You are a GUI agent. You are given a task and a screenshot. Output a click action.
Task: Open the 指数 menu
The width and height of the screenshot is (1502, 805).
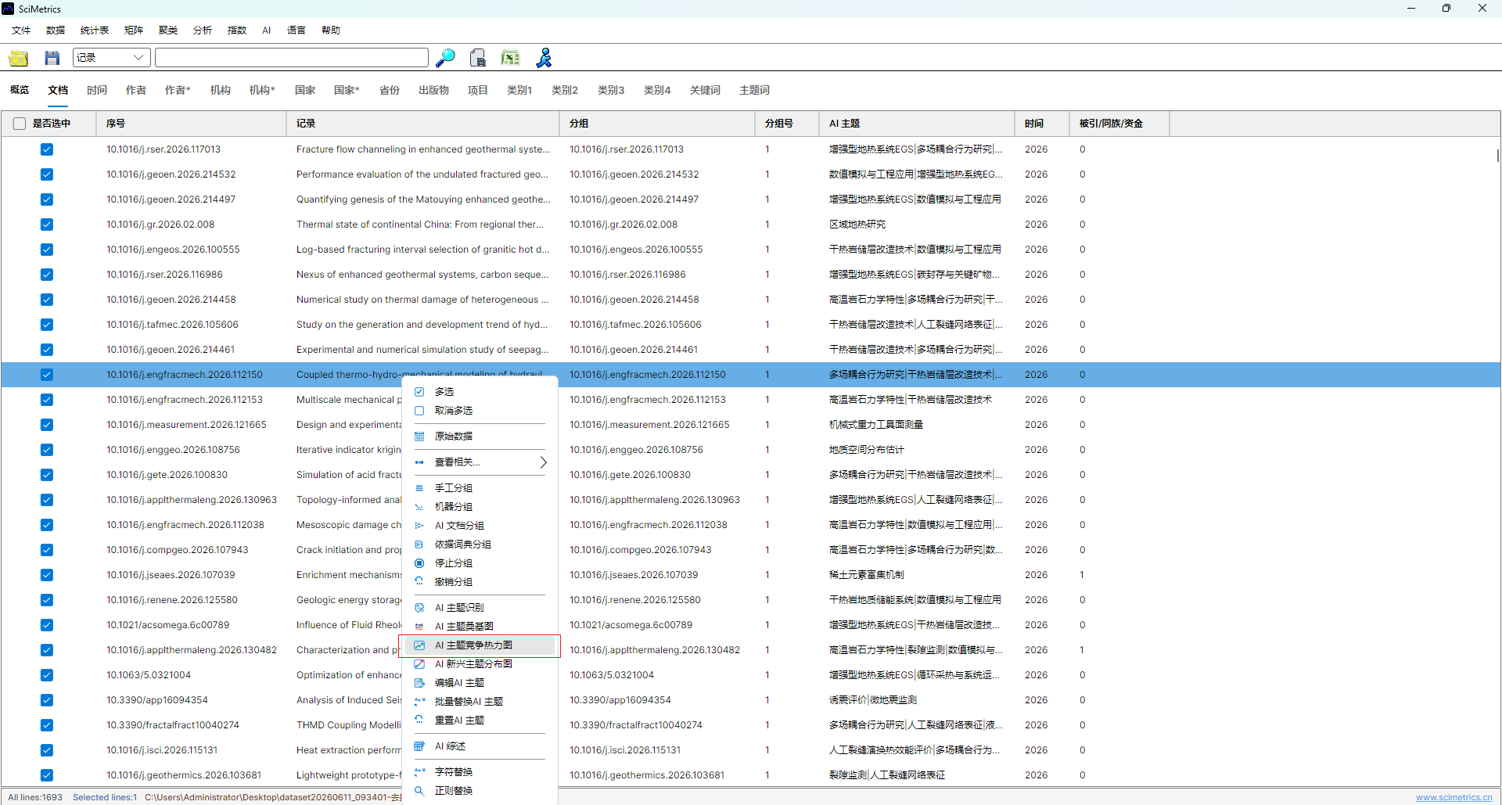coord(237,31)
